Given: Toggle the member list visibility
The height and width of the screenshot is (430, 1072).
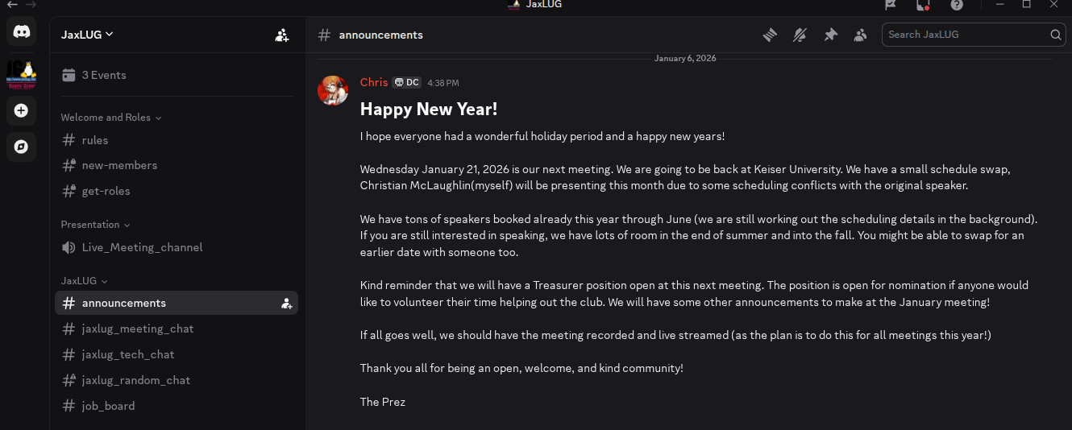Looking at the screenshot, I should [x=861, y=35].
